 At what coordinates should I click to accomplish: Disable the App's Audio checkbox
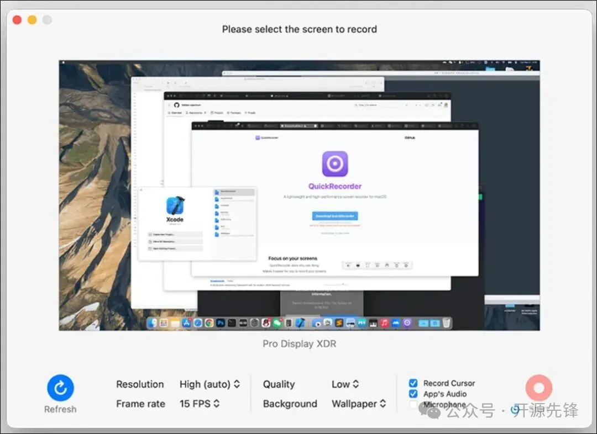(x=413, y=394)
